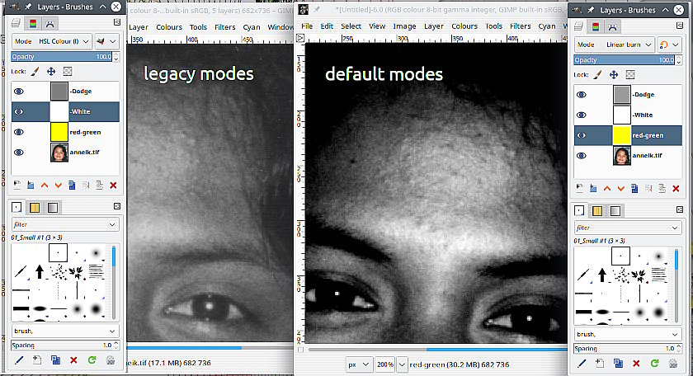Open the px unit dropdown in status bar
This screenshot has width=693, height=376.
[x=359, y=364]
